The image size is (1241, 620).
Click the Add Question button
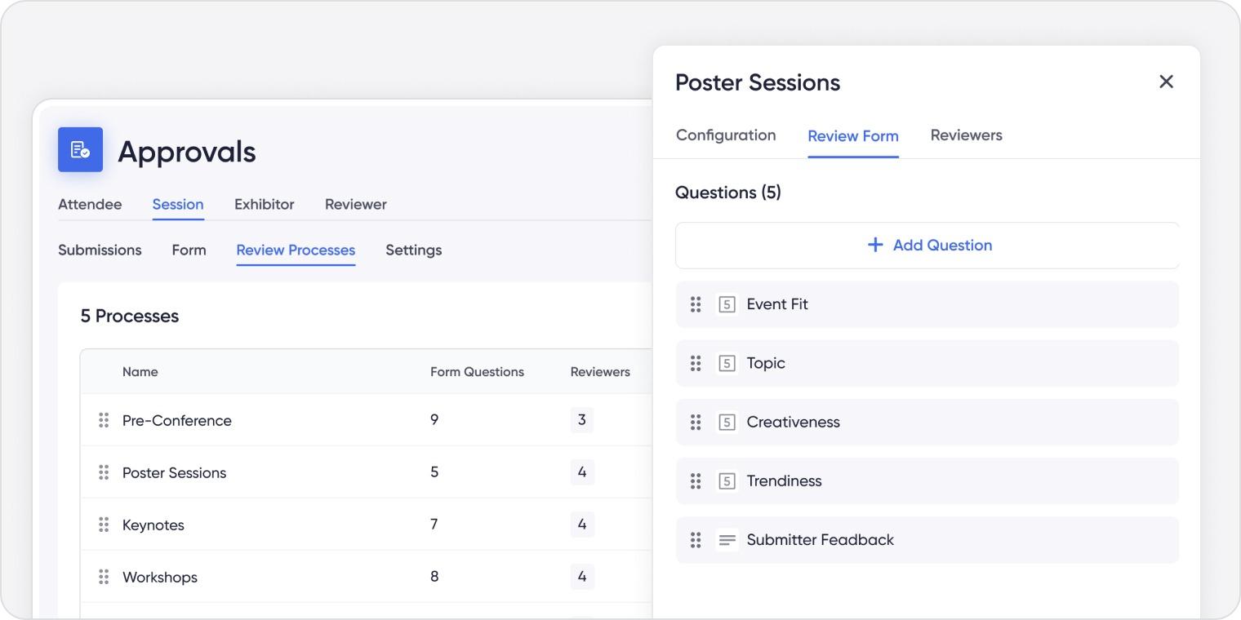(x=927, y=245)
